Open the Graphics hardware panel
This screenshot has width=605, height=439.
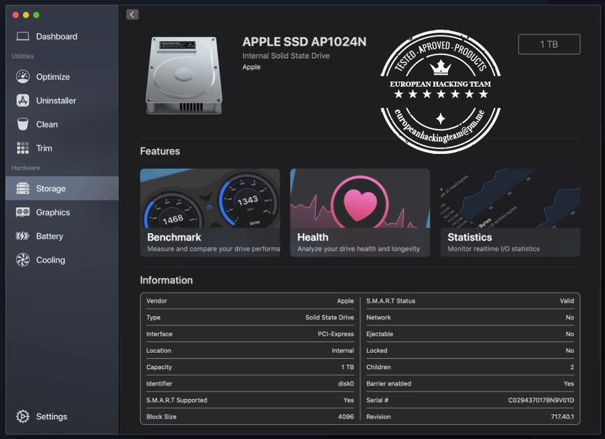pyautogui.click(x=53, y=212)
